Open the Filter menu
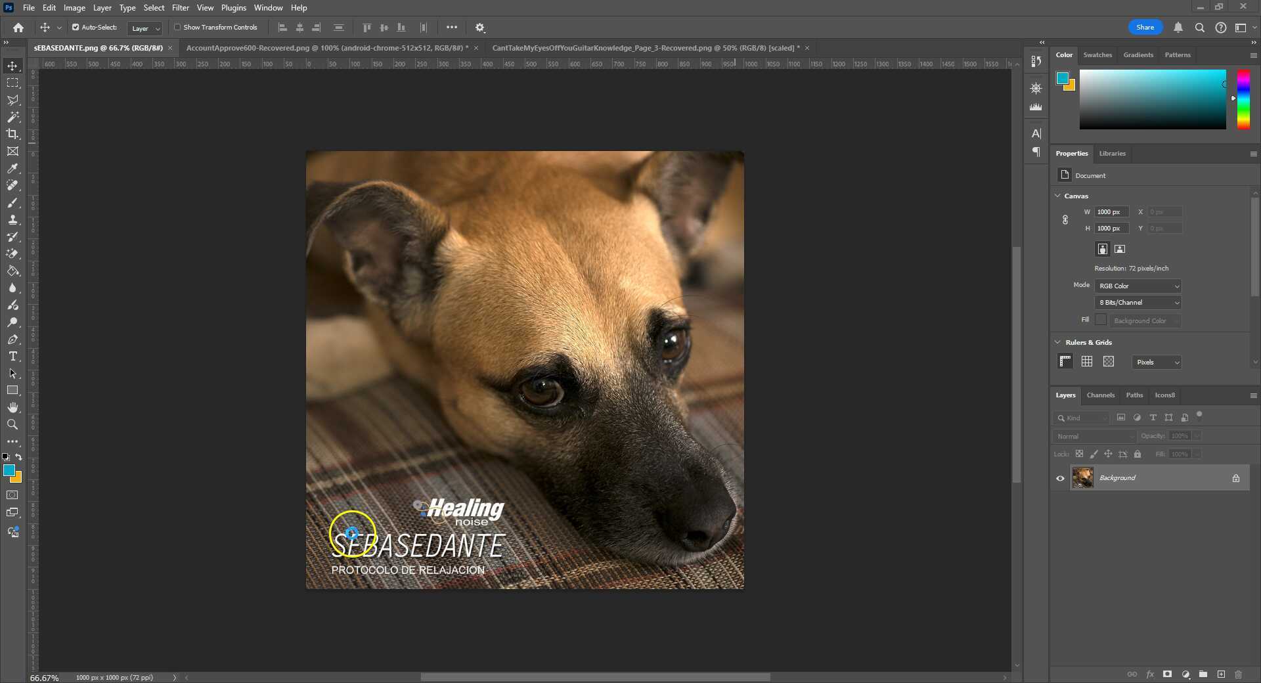 (181, 7)
